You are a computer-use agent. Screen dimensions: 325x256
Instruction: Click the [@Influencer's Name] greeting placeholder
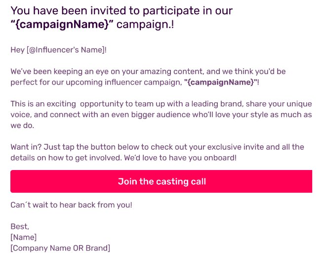(x=66, y=50)
